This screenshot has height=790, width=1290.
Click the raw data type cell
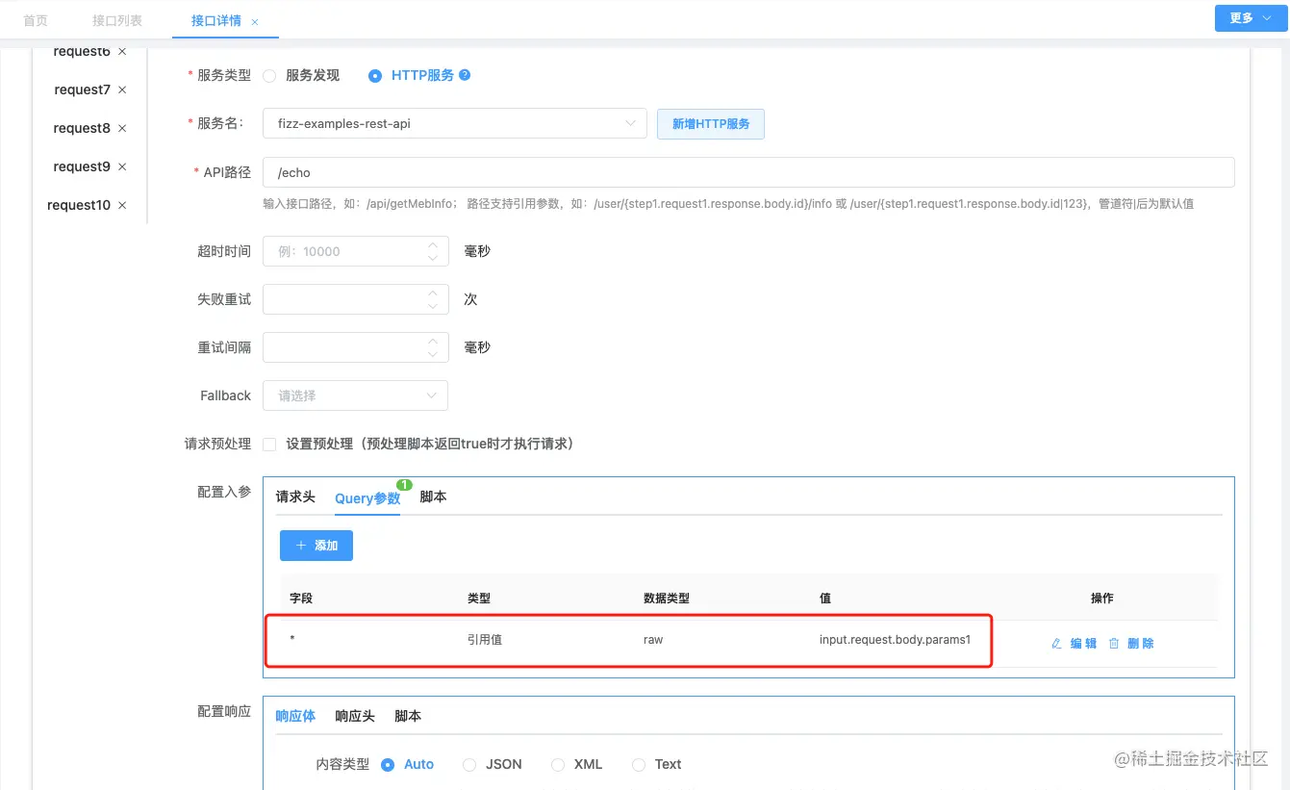pos(653,640)
